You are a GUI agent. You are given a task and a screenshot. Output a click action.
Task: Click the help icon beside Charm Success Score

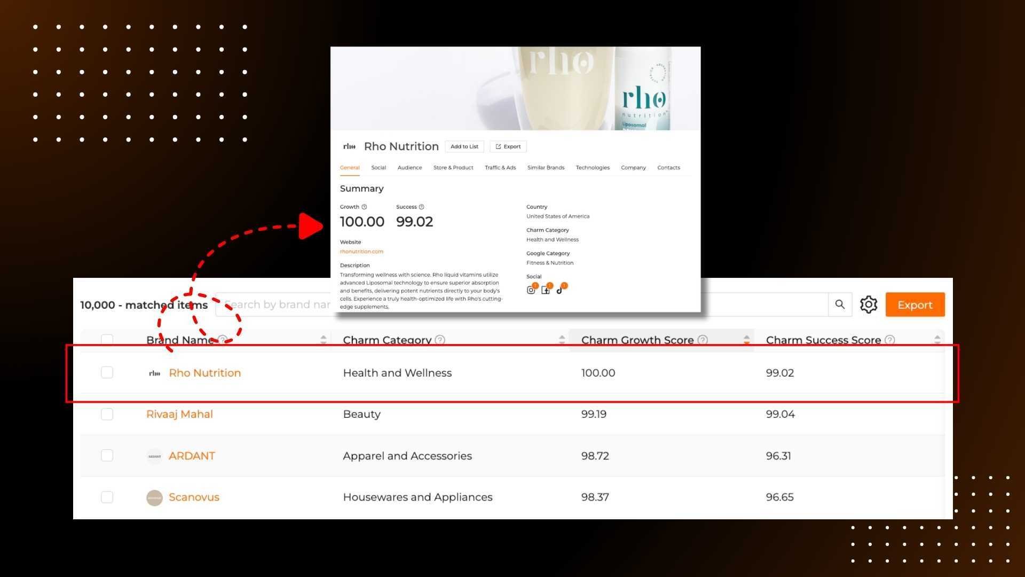pos(890,340)
